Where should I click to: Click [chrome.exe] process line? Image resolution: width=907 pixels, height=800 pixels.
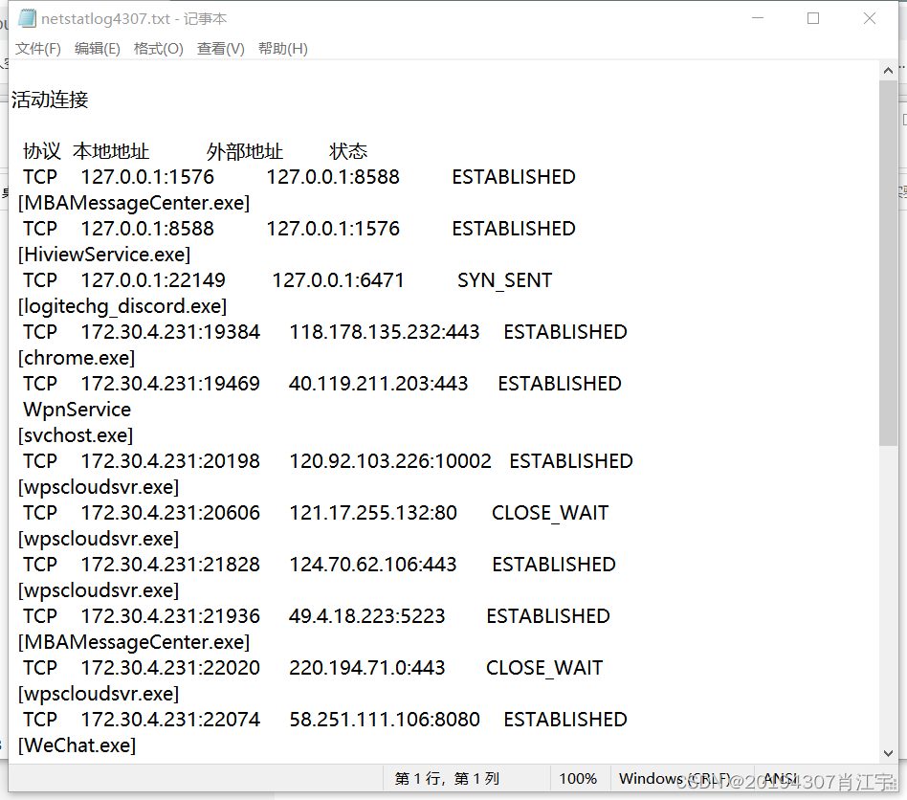tap(77, 358)
